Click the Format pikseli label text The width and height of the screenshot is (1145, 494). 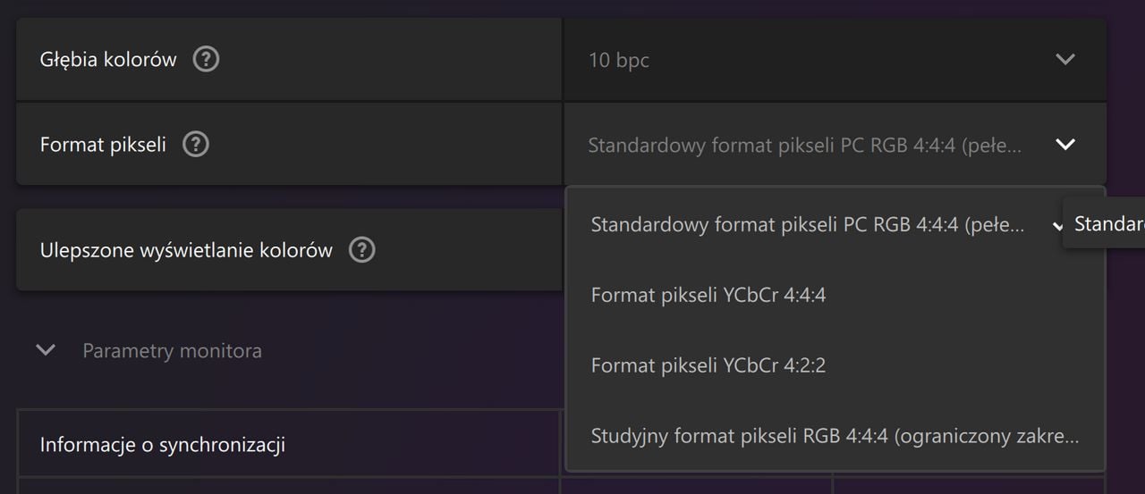tap(103, 145)
